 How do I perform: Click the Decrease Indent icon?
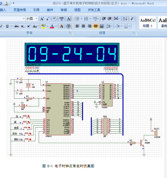pos(104,19)
